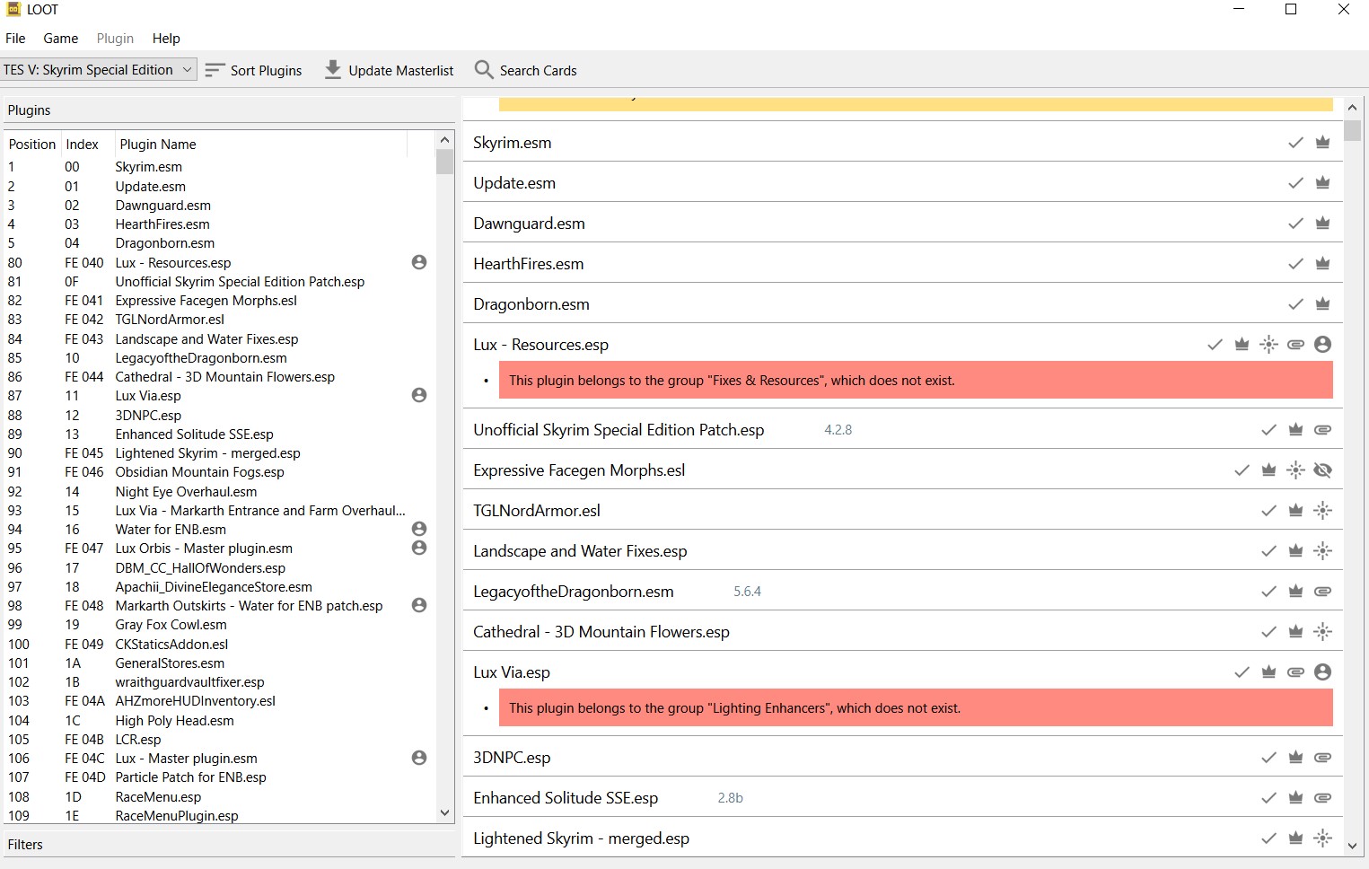Open the File menu

click(14, 38)
